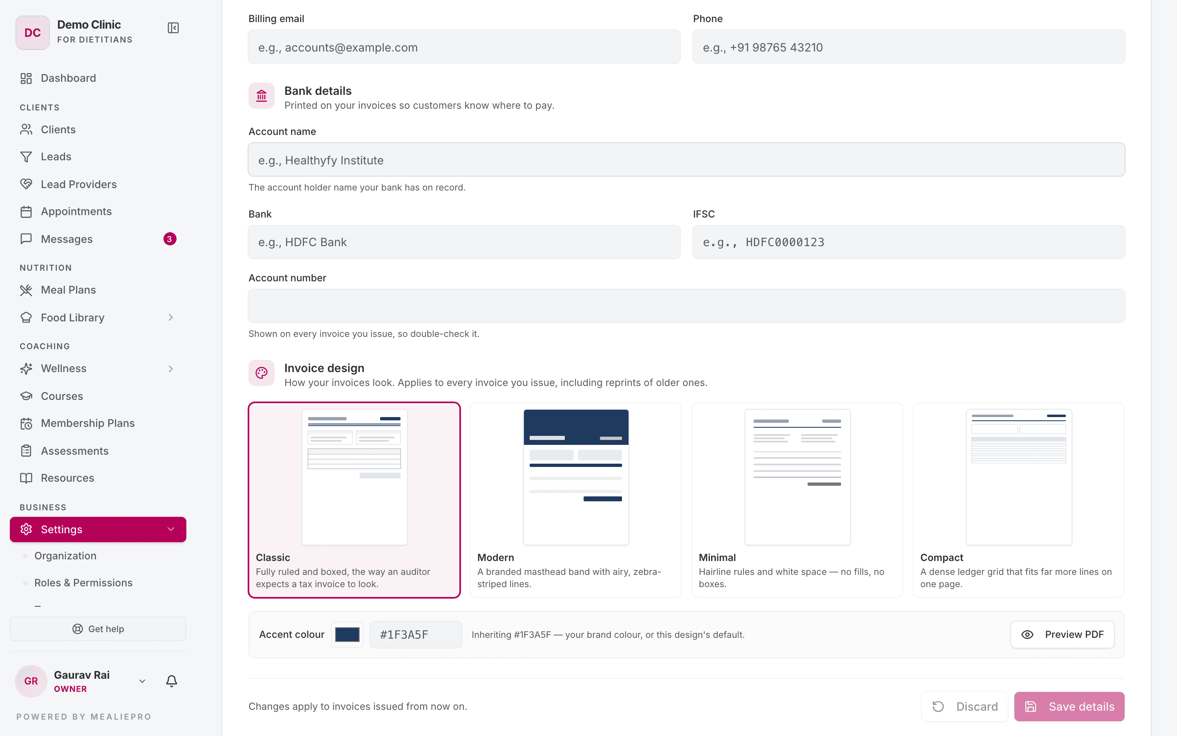Click the Appointments calendar icon

tap(26, 212)
